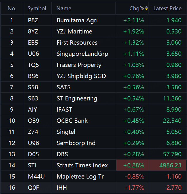
Task: Select the +1.03% change value
Action: (x=134, y=65)
